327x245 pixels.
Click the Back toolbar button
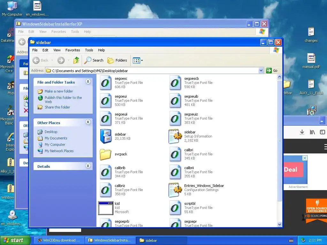click(41, 60)
